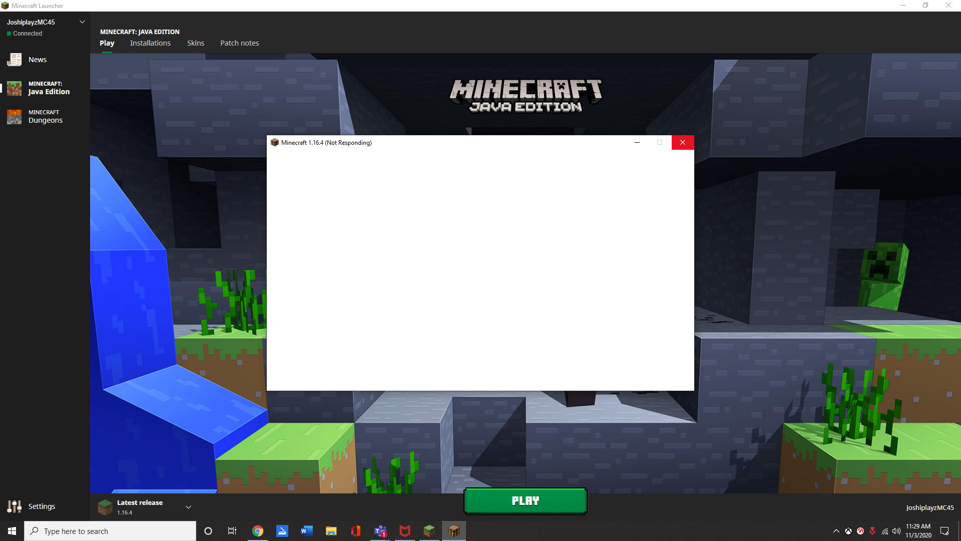Expand the JoshiplayzMC45 account dropdown

pos(83,22)
